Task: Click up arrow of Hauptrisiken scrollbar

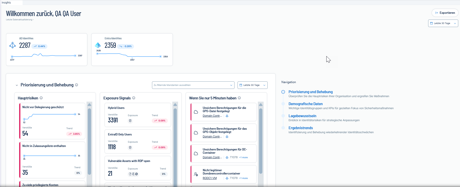Action: 89,105
